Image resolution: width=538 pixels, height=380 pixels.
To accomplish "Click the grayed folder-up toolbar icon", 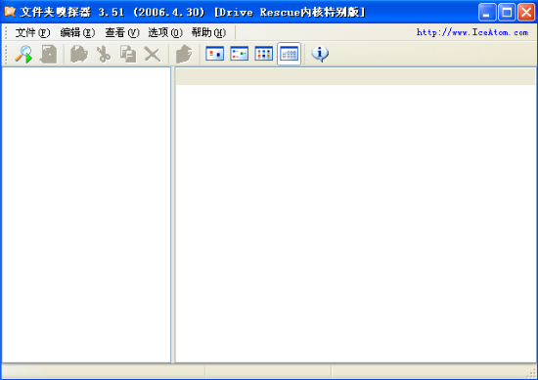I will [184, 54].
